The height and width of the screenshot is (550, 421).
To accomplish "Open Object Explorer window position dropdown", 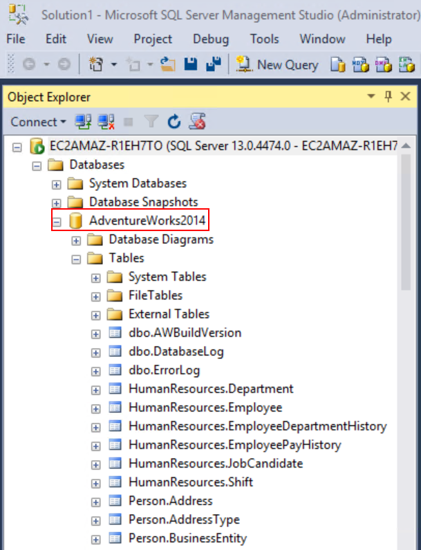I will [371, 96].
